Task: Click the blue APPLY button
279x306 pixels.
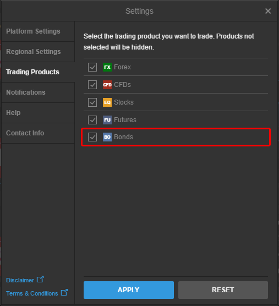Action: pyautogui.click(x=129, y=290)
